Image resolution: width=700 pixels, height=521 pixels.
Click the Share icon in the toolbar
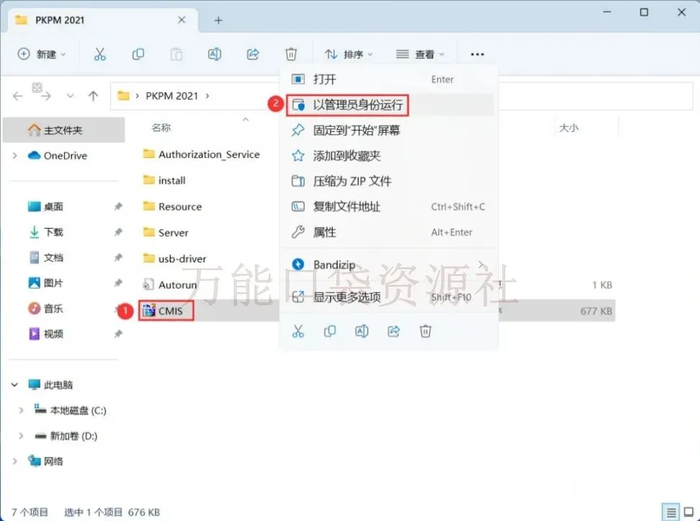(x=253, y=54)
